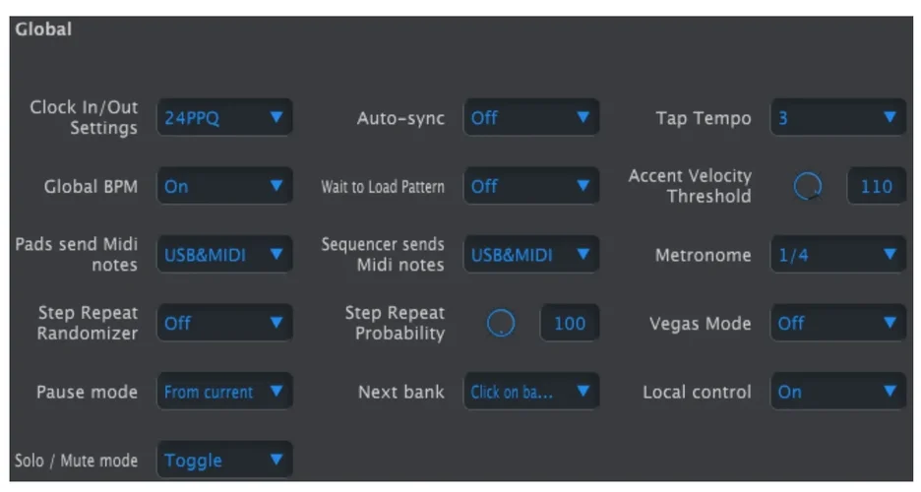Toggle the Local control setting
The height and width of the screenshot is (492, 921).
[837, 392]
